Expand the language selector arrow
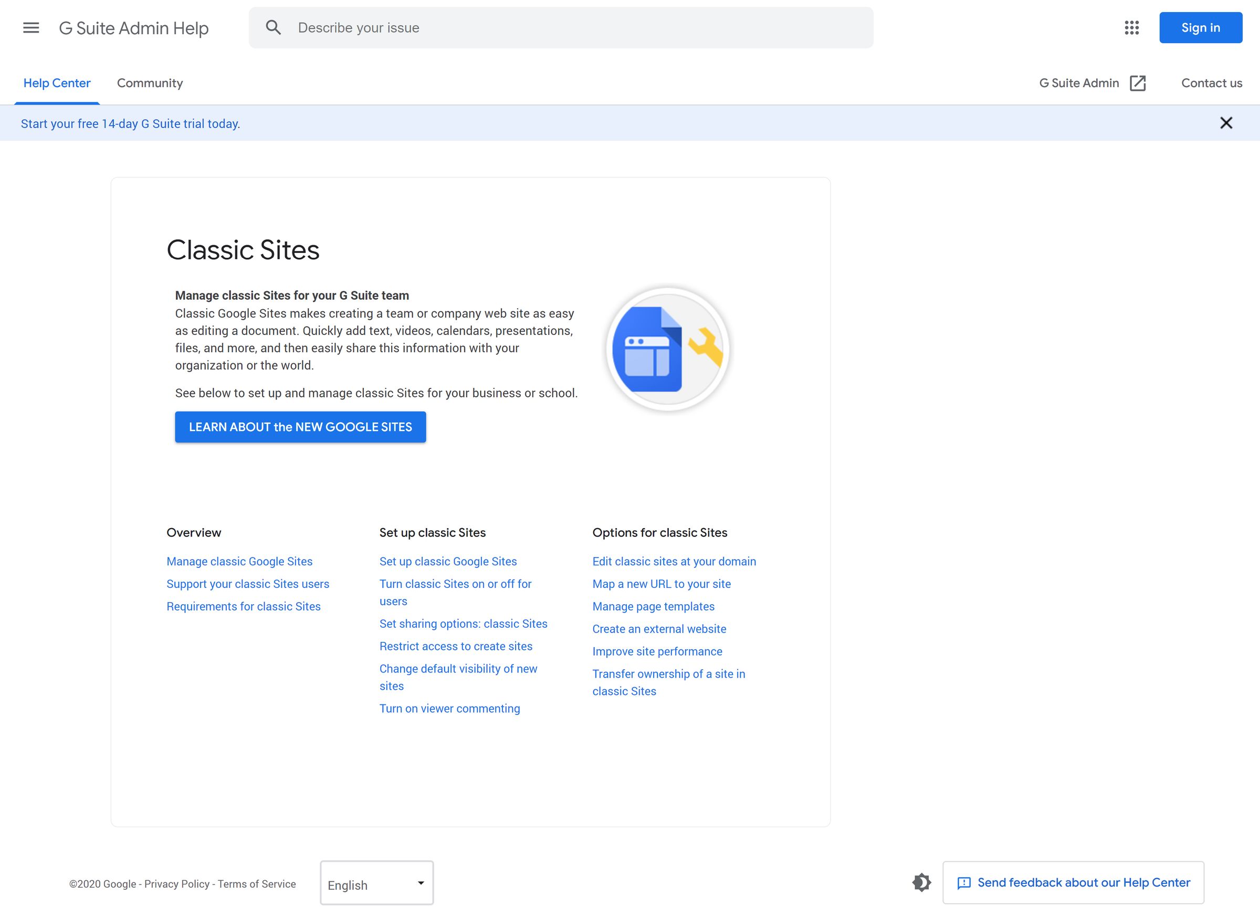The height and width of the screenshot is (917, 1260). tap(420, 883)
